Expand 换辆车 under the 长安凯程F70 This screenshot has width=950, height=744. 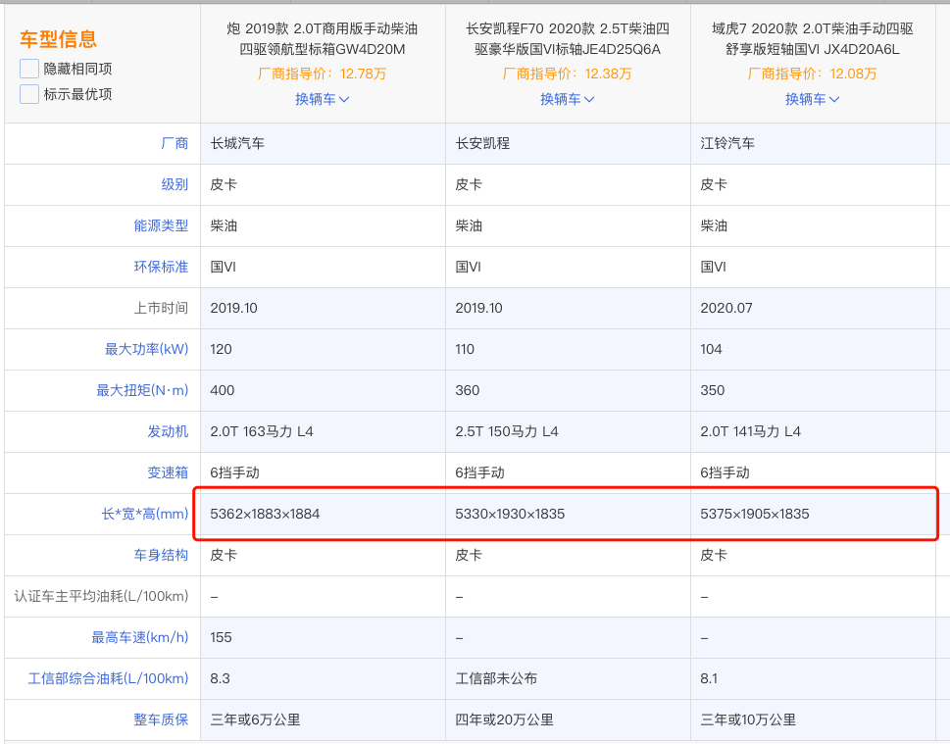pos(567,99)
